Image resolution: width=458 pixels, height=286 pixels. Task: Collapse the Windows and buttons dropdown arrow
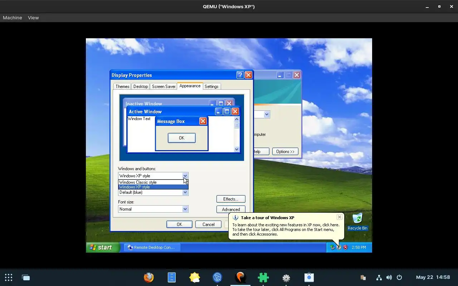pyautogui.click(x=185, y=176)
